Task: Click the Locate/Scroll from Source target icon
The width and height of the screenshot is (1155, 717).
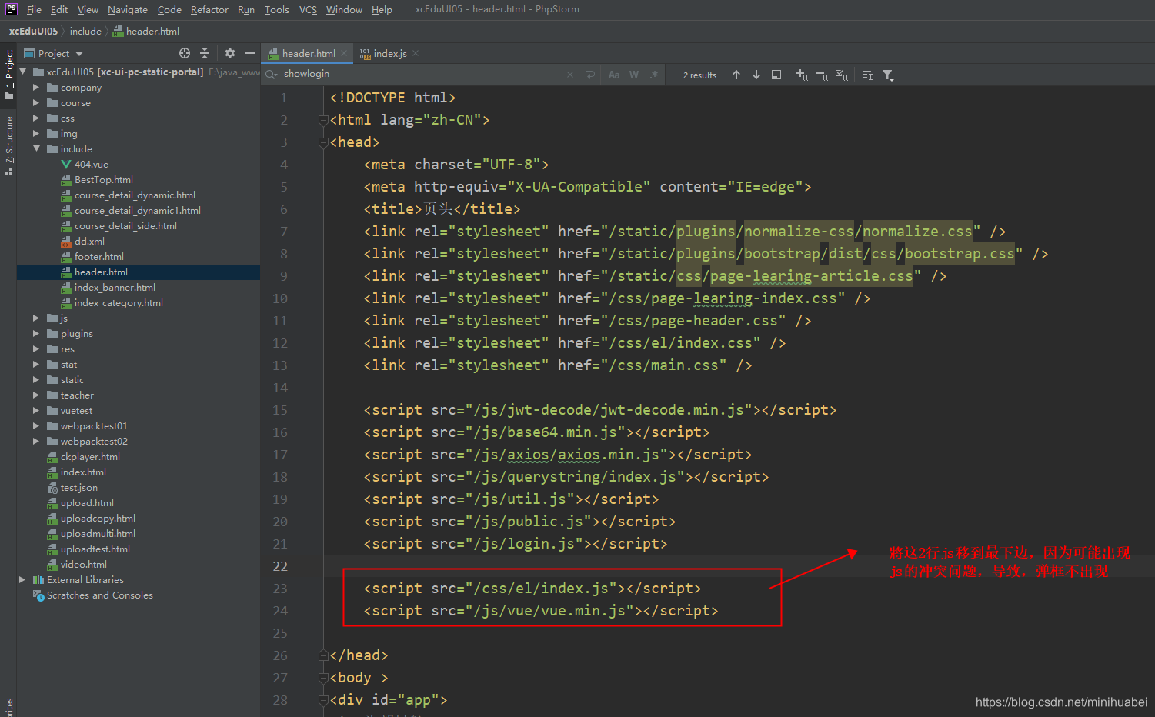Action: [185, 53]
